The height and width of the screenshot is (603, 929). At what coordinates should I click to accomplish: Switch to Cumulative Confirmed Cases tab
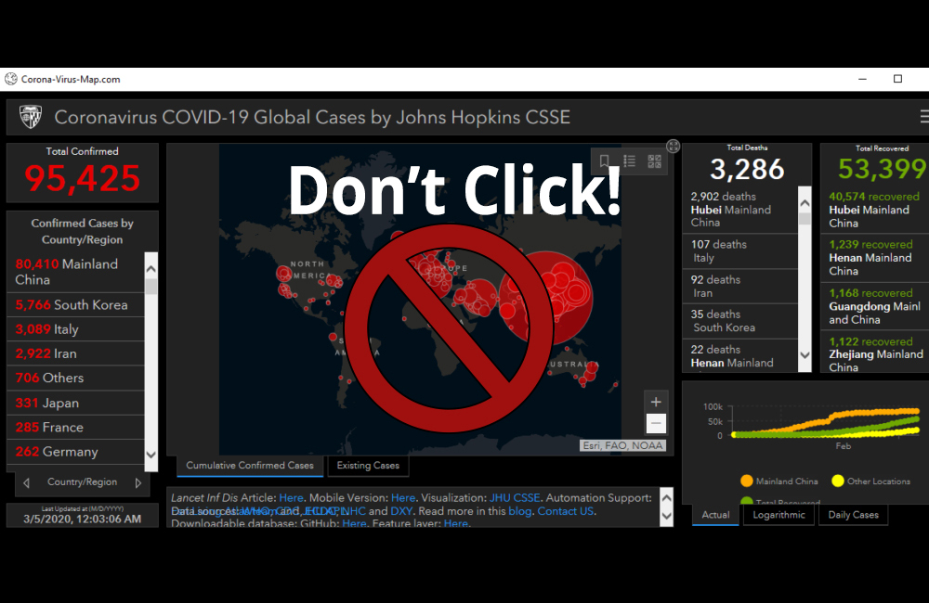pyautogui.click(x=249, y=466)
